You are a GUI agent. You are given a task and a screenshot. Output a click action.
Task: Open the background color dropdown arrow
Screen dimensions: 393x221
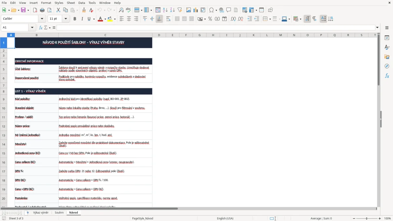click(115, 19)
